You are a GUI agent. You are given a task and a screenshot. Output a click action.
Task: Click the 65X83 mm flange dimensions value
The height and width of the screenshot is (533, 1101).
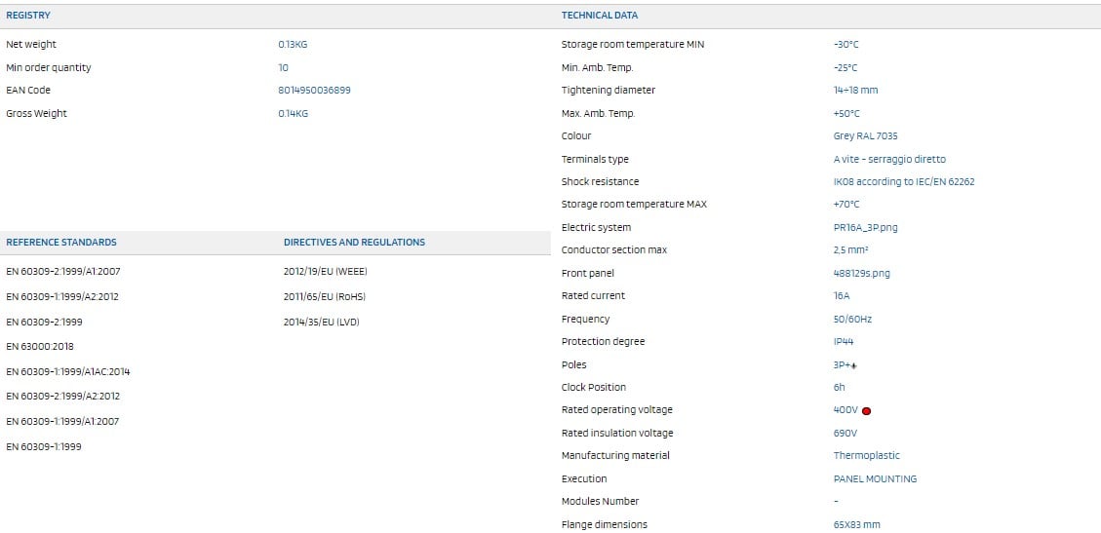856,524
